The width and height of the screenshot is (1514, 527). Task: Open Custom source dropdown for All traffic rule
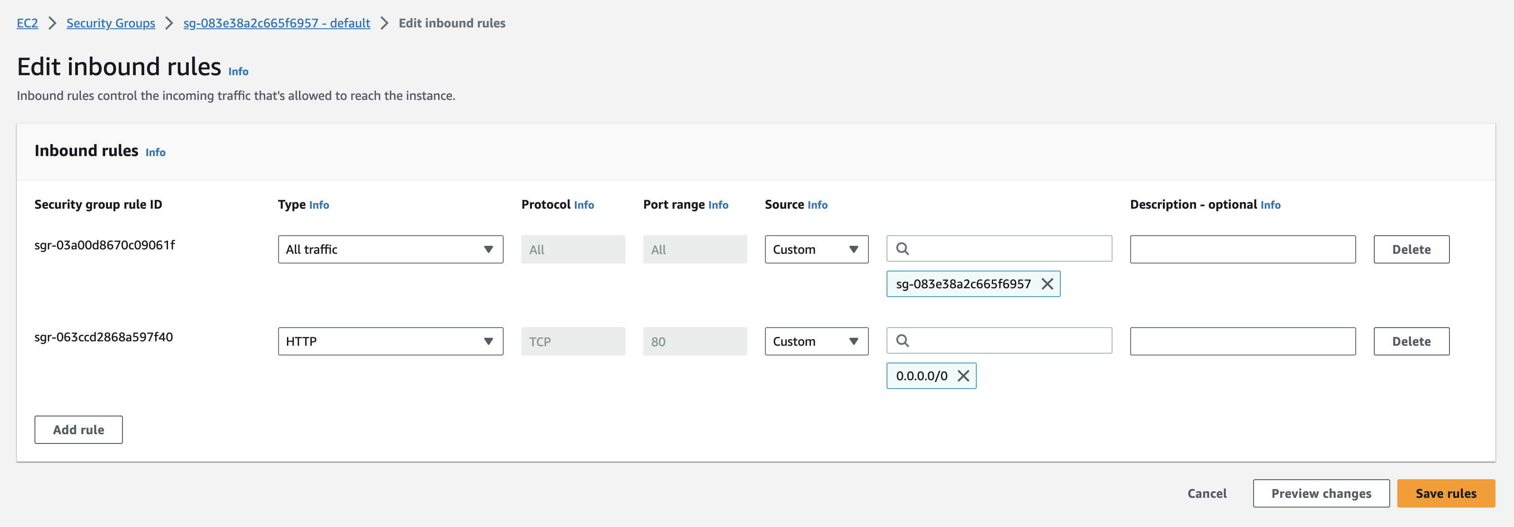tap(816, 250)
